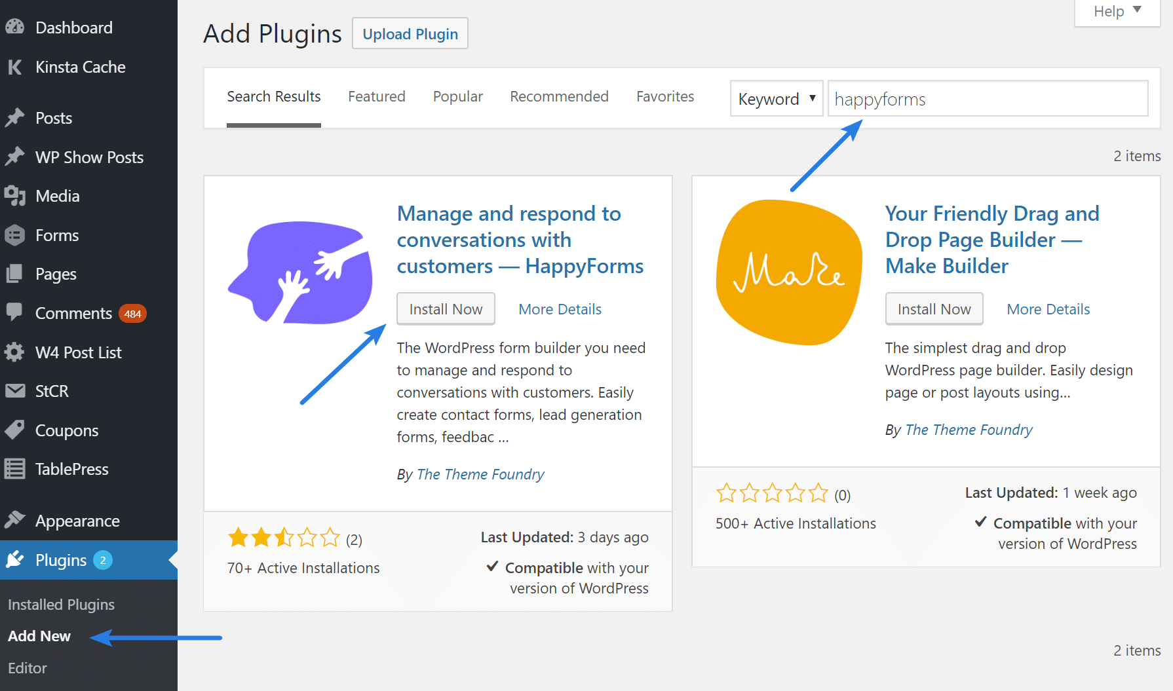Switch to the Recommended tab

coord(560,97)
